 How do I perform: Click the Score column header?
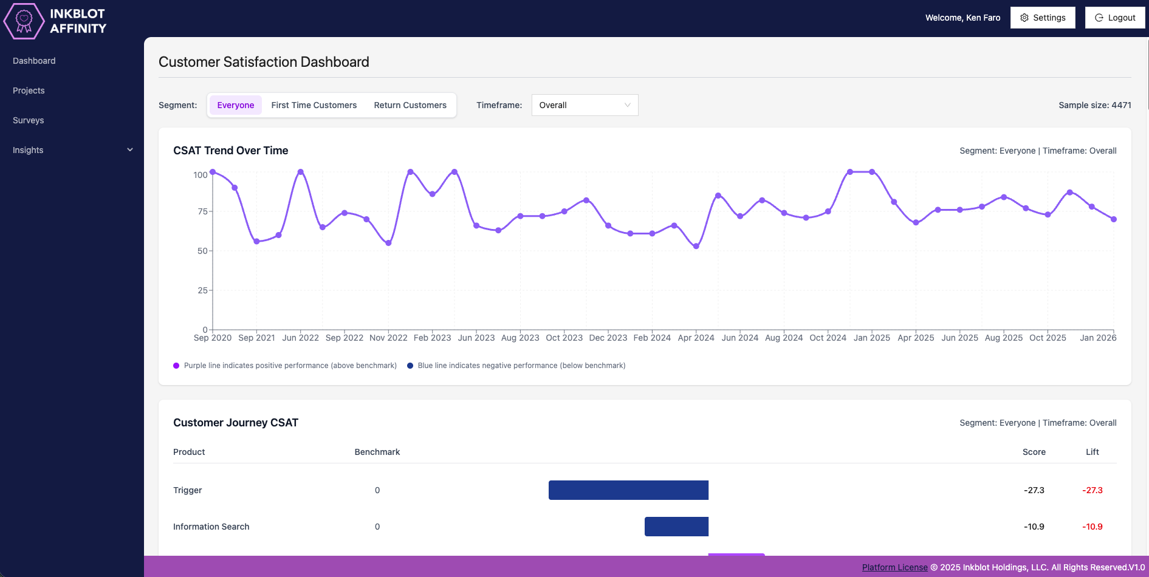coord(1034,452)
